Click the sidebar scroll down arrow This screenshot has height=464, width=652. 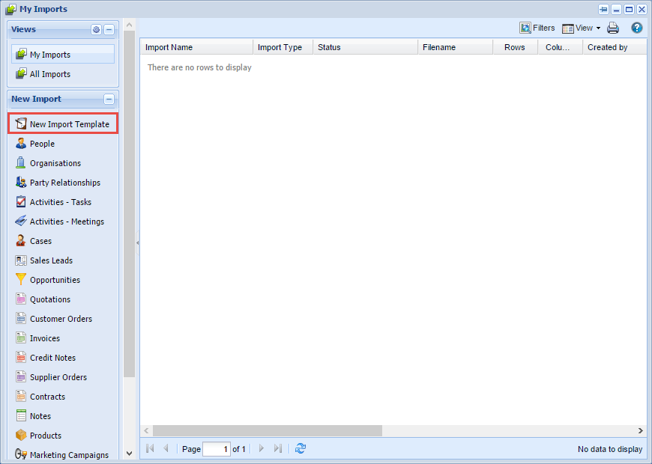click(x=130, y=454)
